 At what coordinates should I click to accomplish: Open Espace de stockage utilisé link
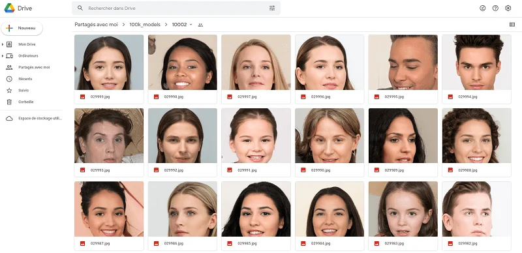40,118
